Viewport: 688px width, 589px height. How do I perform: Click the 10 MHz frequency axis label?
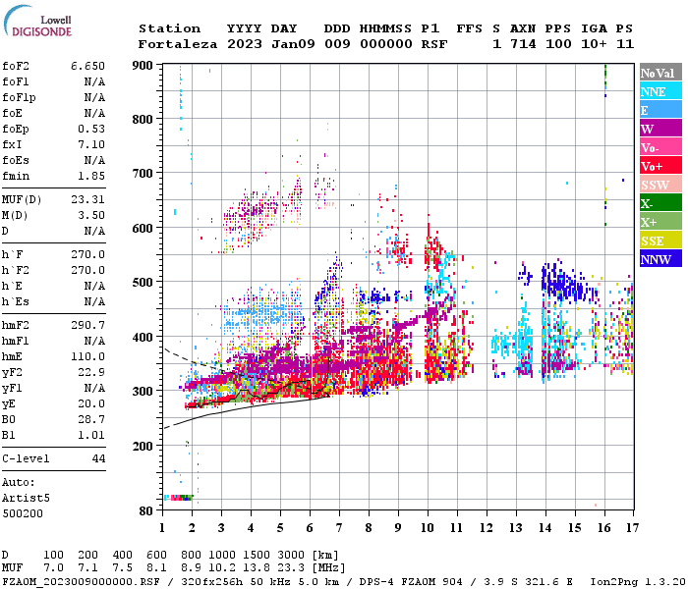428,528
